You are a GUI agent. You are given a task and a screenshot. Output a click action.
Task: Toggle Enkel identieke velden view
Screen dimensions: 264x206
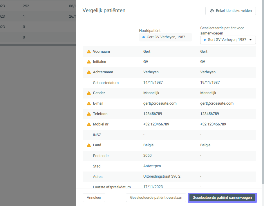(231, 11)
